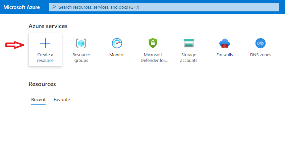Click the Storage accounts text label
Image resolution: width=285 pixels, height=154 pixels.
(x=189, y=58)
